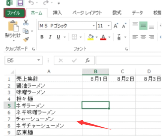Center text horizontally
Image resolution: width=167 pixels, height=136 pixels.
(143, 37)
